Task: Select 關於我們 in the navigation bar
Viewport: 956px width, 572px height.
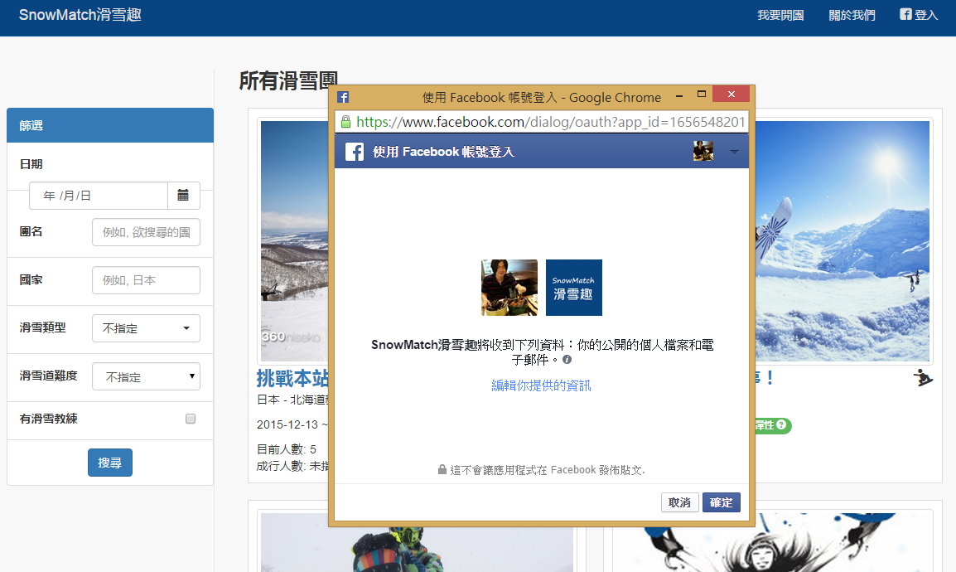Action: click(x=852, y=13)
